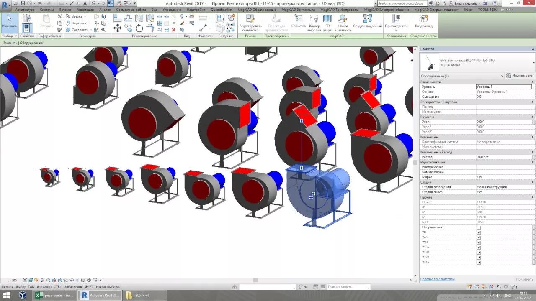Open the Оборудование (1) filter dropdown
The width and height of the screenshot is (536, 301).
point(462,76)
